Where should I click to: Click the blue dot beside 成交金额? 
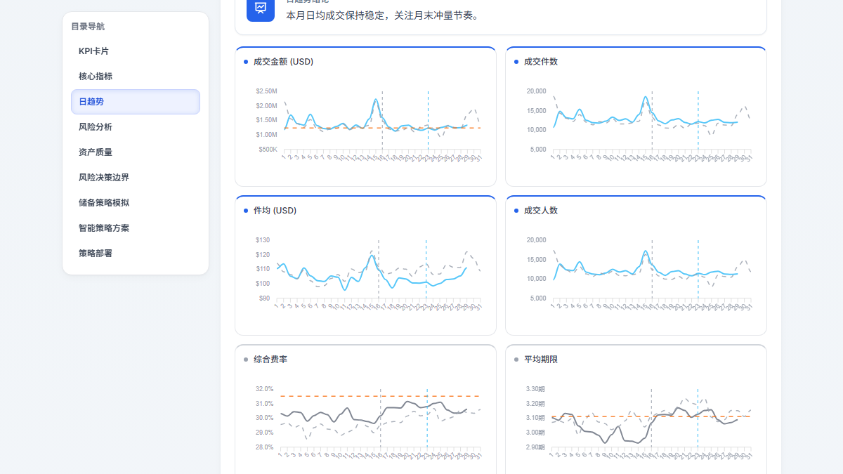click(246, 62)
